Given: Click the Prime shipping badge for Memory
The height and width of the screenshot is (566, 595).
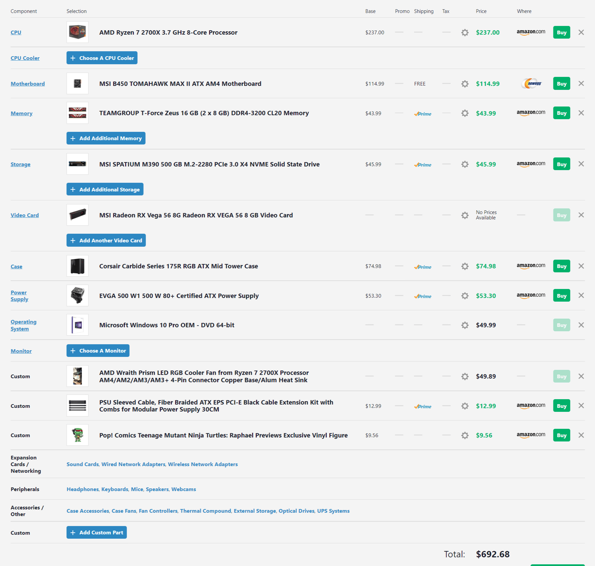Looking at the screenshot, I should pos(423,114).
